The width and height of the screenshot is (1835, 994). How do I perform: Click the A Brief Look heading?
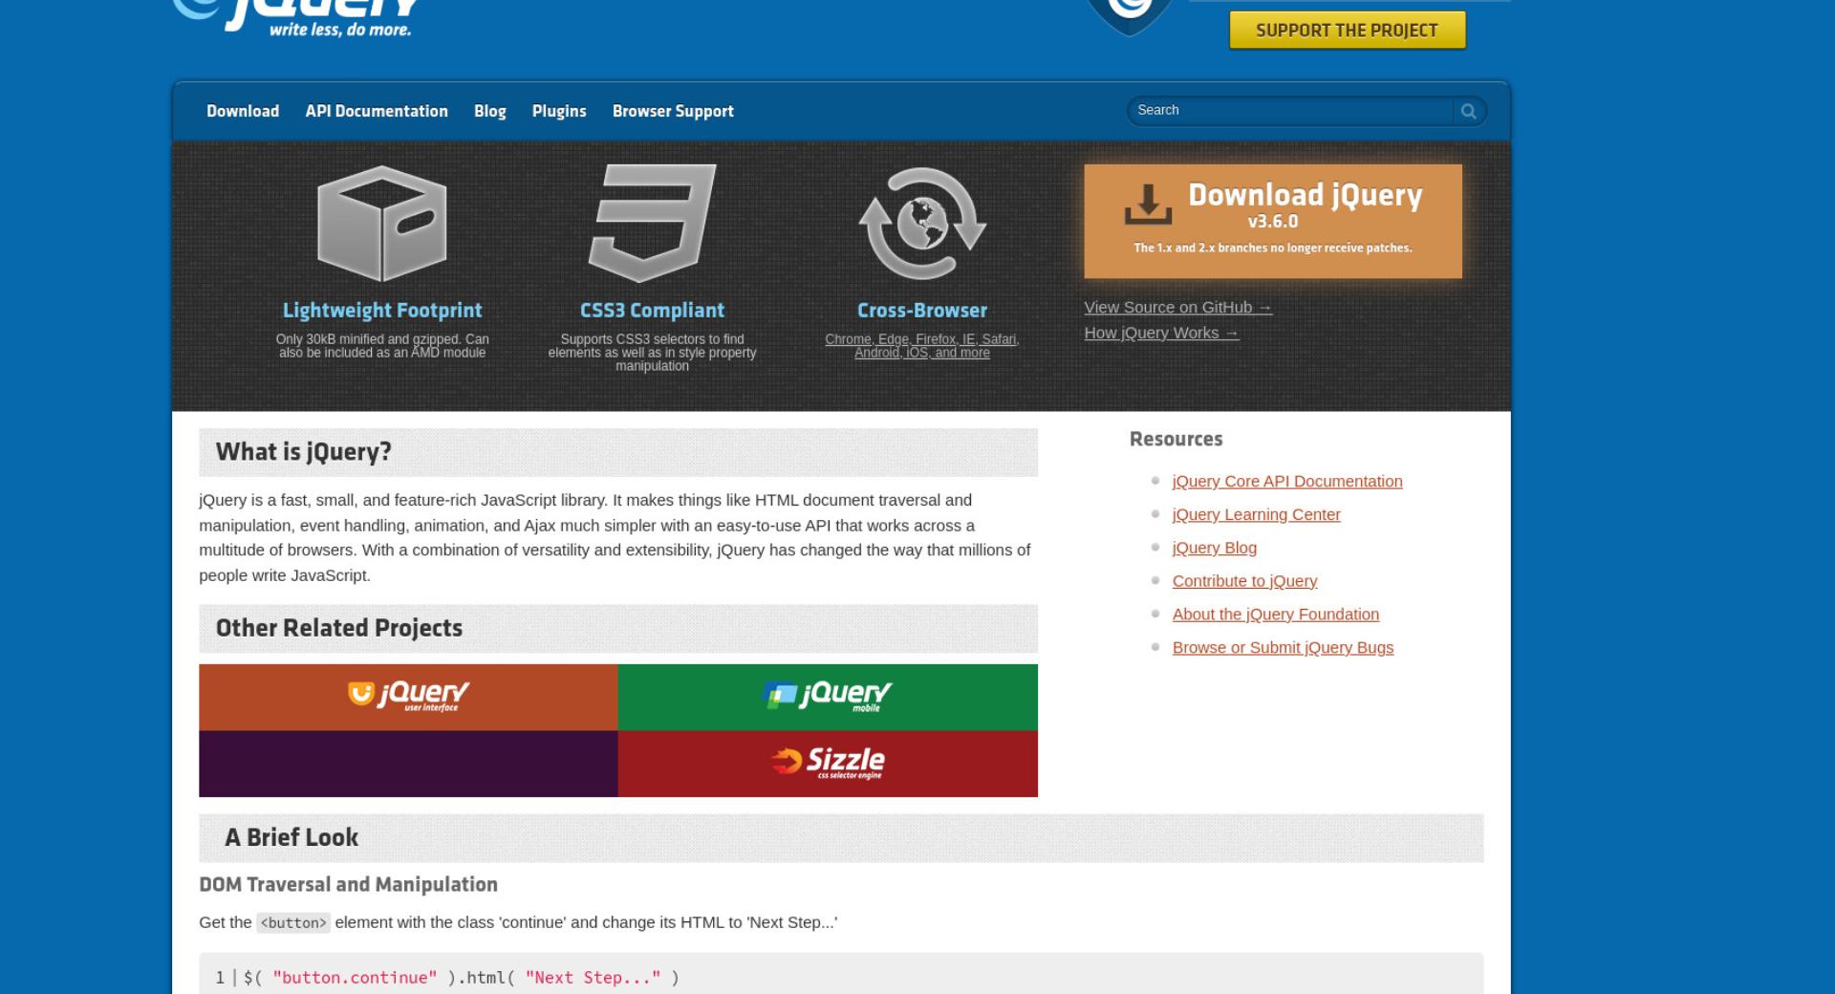(x=291, y=837)
